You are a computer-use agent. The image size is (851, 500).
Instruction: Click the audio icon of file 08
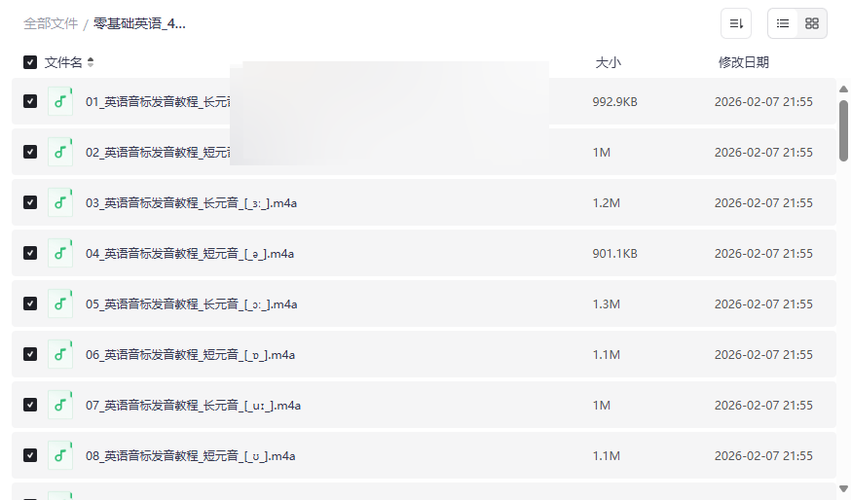[x=60, y=455]
